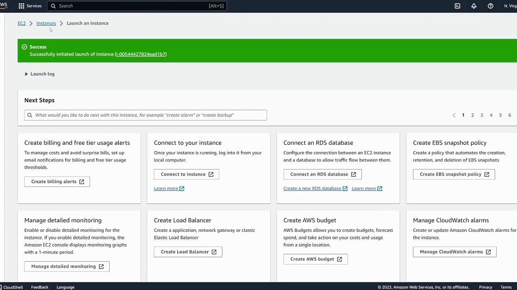Open the launched instance ID link
The height and width of the screenshot is (290, 517).
pyautogui.click(x=141, y=54)
